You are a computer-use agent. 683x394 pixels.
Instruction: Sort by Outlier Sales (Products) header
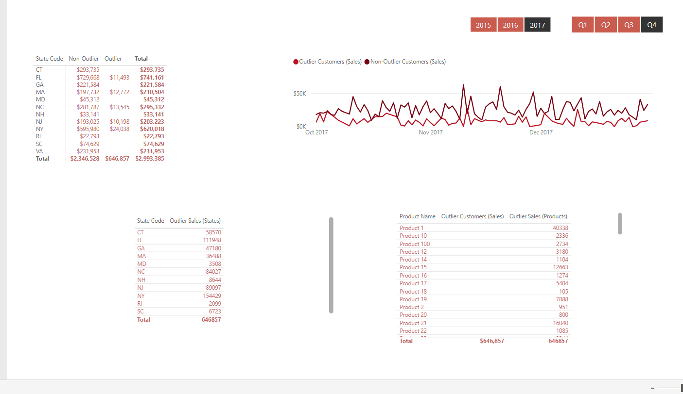click(538, 216)
